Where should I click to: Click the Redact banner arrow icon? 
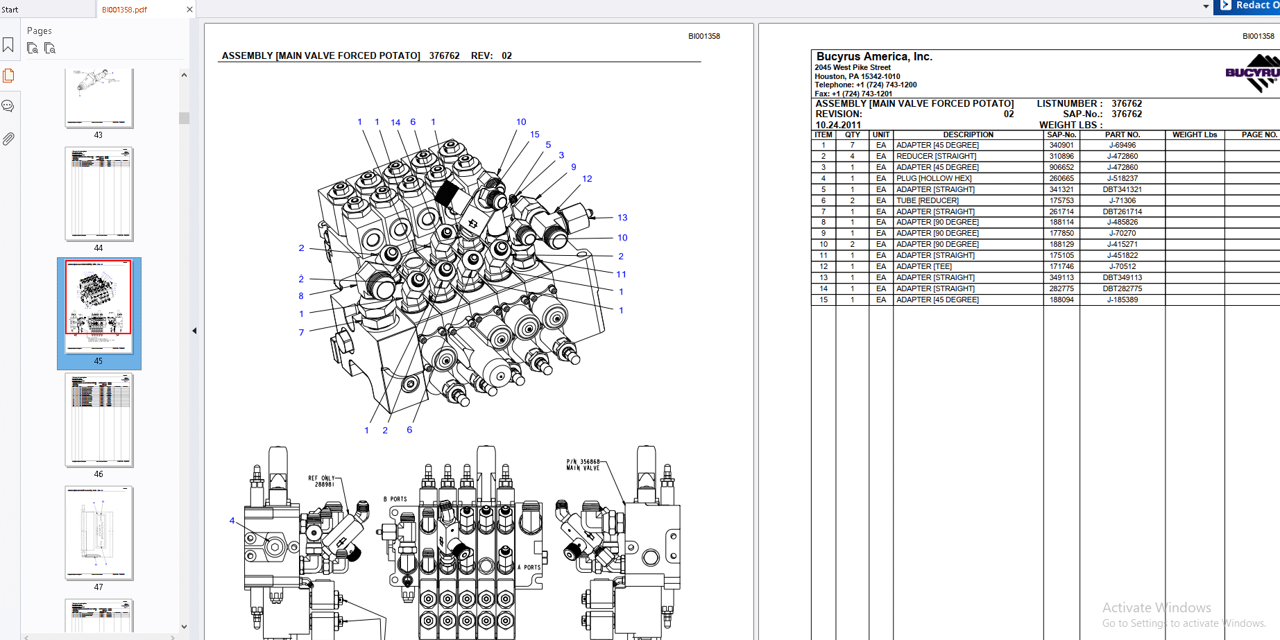coord(1226,6)
